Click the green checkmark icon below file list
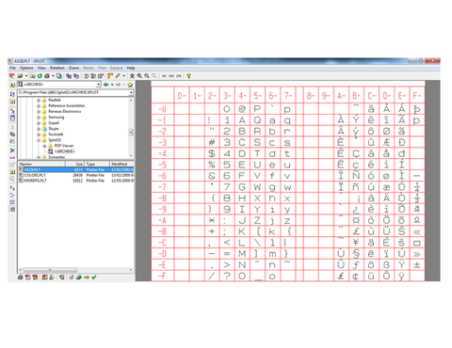 93,277
